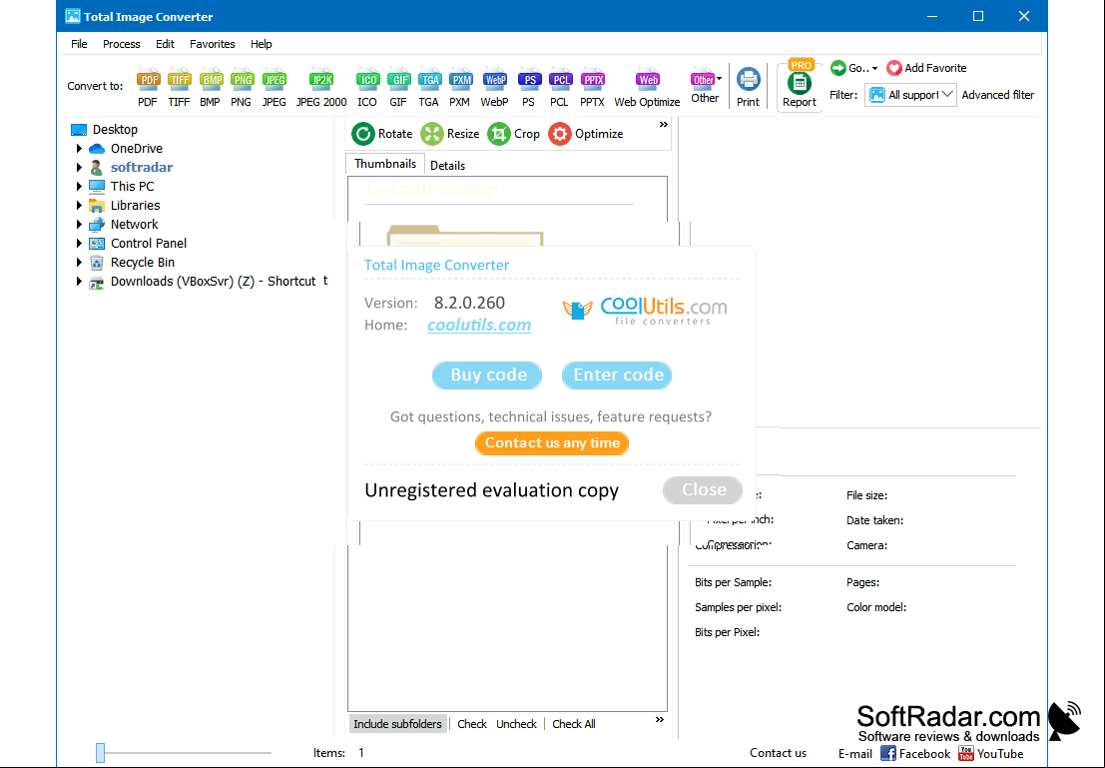
Task: Show more options chevron beside Check All
Action: 660,719
